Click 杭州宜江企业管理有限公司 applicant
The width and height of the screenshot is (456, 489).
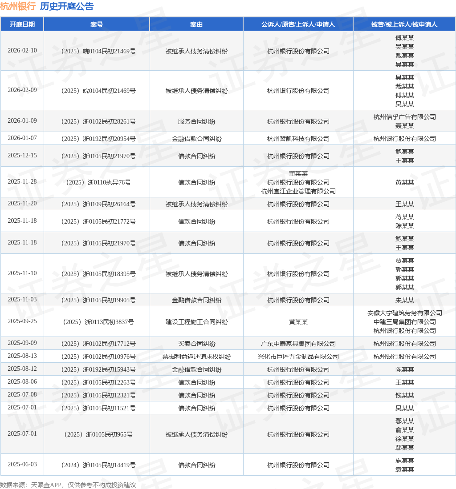pos(298,191)
